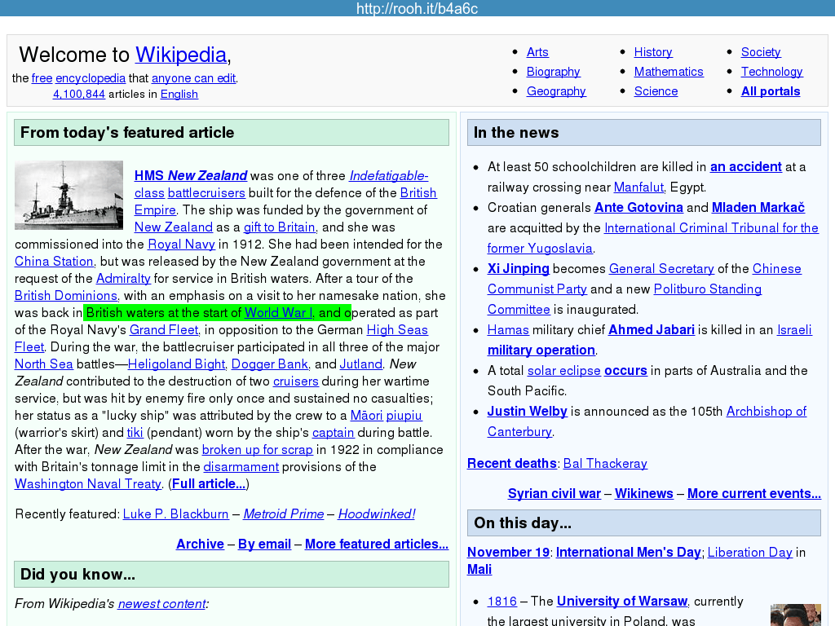Viewport: 835px width, 626px height.
Task: Click the partial photo thumbnail beside University of Warsaw
Action: tap(795, 615)
